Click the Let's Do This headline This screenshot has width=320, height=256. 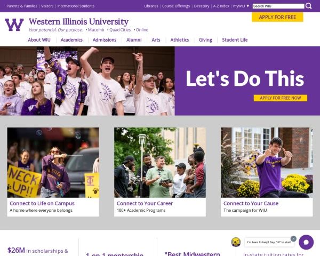point(245,78)
